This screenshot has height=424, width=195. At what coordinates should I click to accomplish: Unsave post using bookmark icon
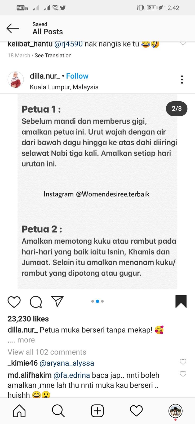(x=181, y=301)
